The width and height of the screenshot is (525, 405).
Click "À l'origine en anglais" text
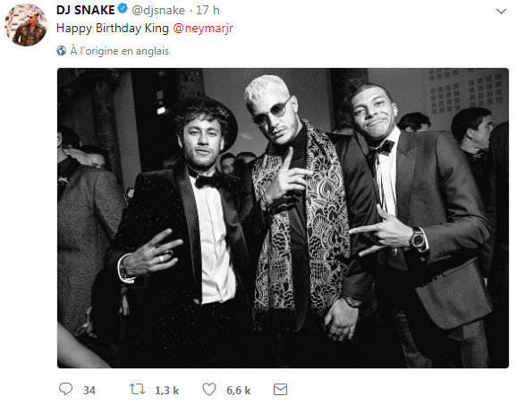120,51
